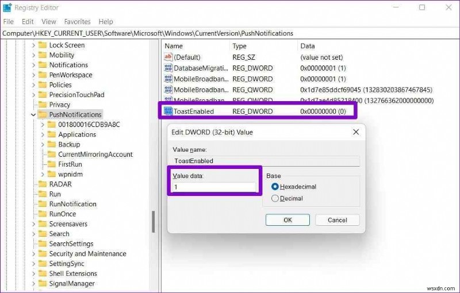Expand the Notifications tree node
The height and width of the screenshot is (293, 460).
[33, 65]
